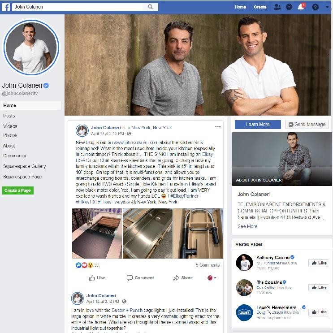Share the kitchen sink post

[183, 278]
